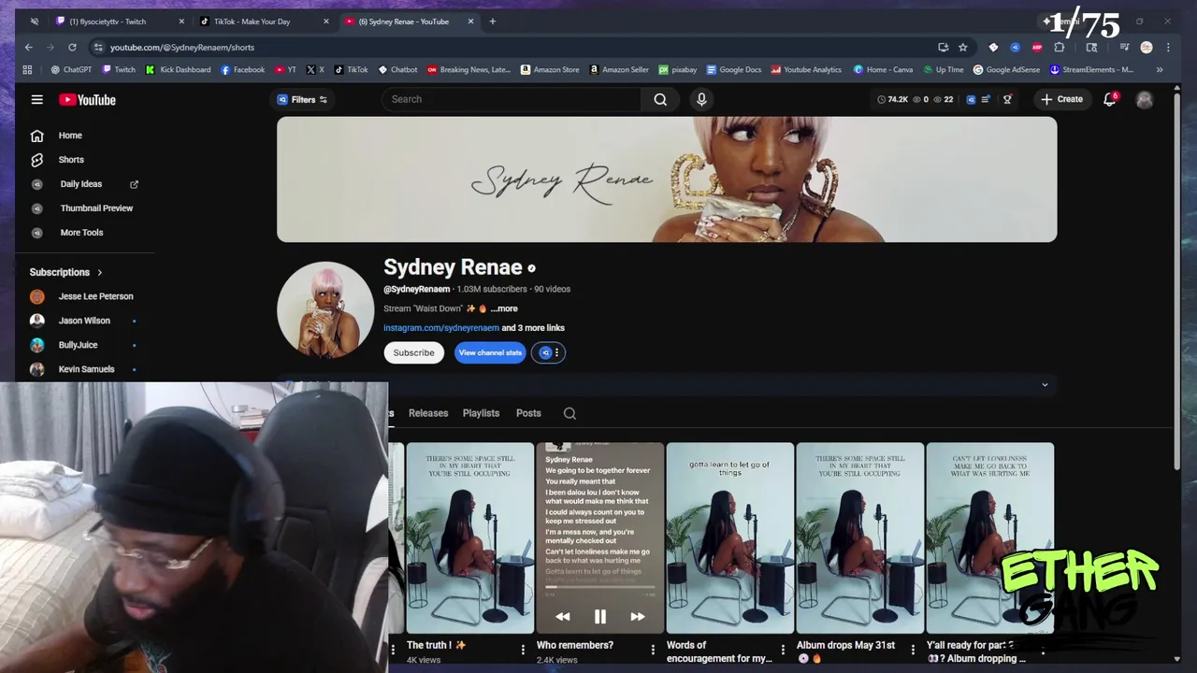Reload the page with the refresh icon
The width and height of the screenshot is (1197, 673).
[x=72, y=47]
